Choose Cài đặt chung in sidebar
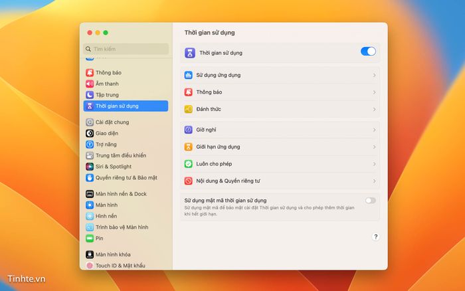465x291 pixels. 112,122
